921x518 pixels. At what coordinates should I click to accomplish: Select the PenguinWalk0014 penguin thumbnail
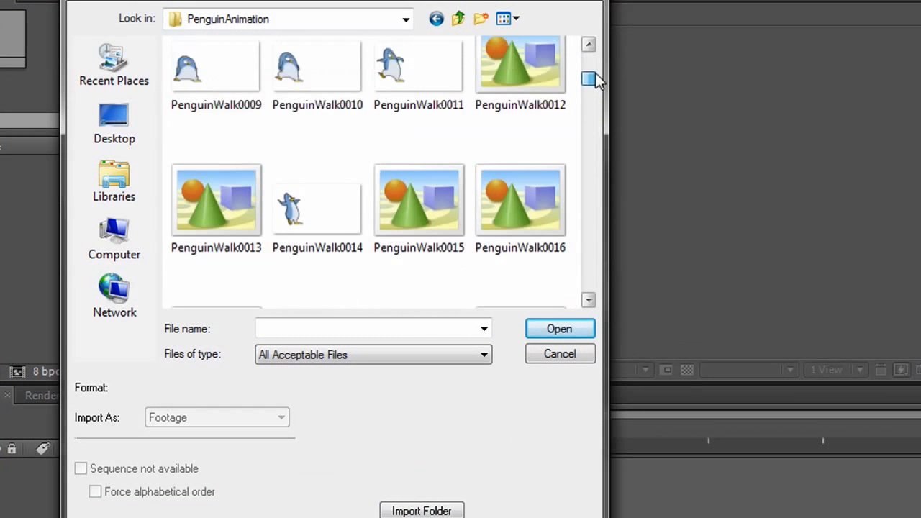pos(317,209)
